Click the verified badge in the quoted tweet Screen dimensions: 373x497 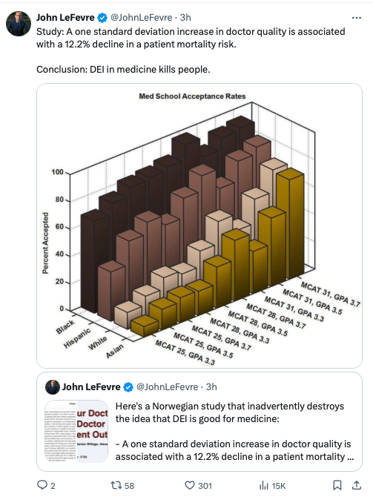128,387
